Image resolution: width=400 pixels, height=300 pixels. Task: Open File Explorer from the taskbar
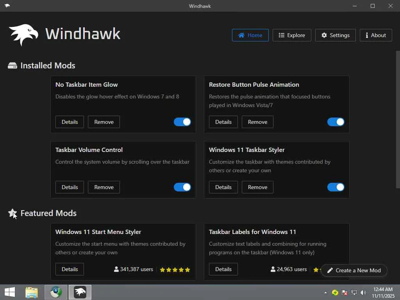tap(32, 292)
